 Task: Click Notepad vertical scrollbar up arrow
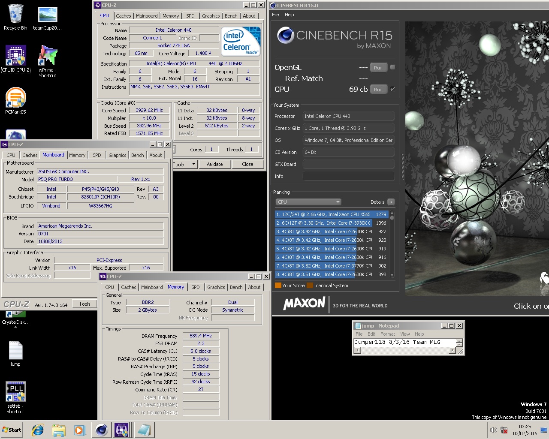click(459, 341)
